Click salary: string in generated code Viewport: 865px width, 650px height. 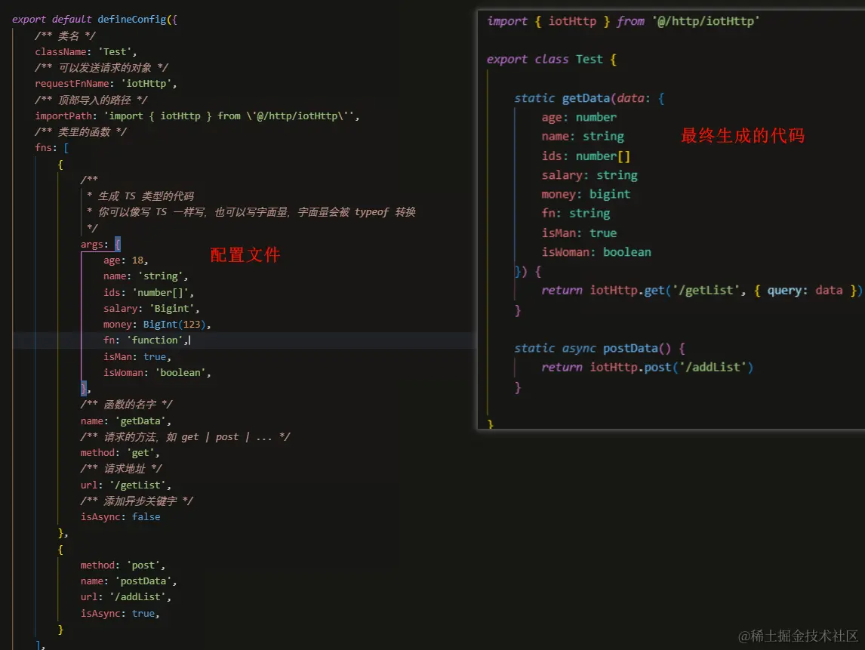589,175
